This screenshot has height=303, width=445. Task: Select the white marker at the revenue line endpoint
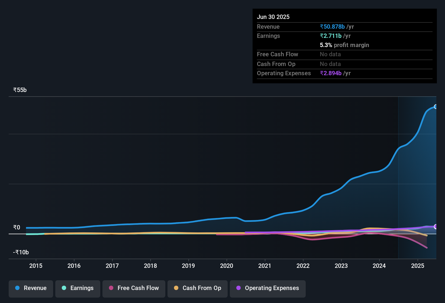(x=436, y=107)
